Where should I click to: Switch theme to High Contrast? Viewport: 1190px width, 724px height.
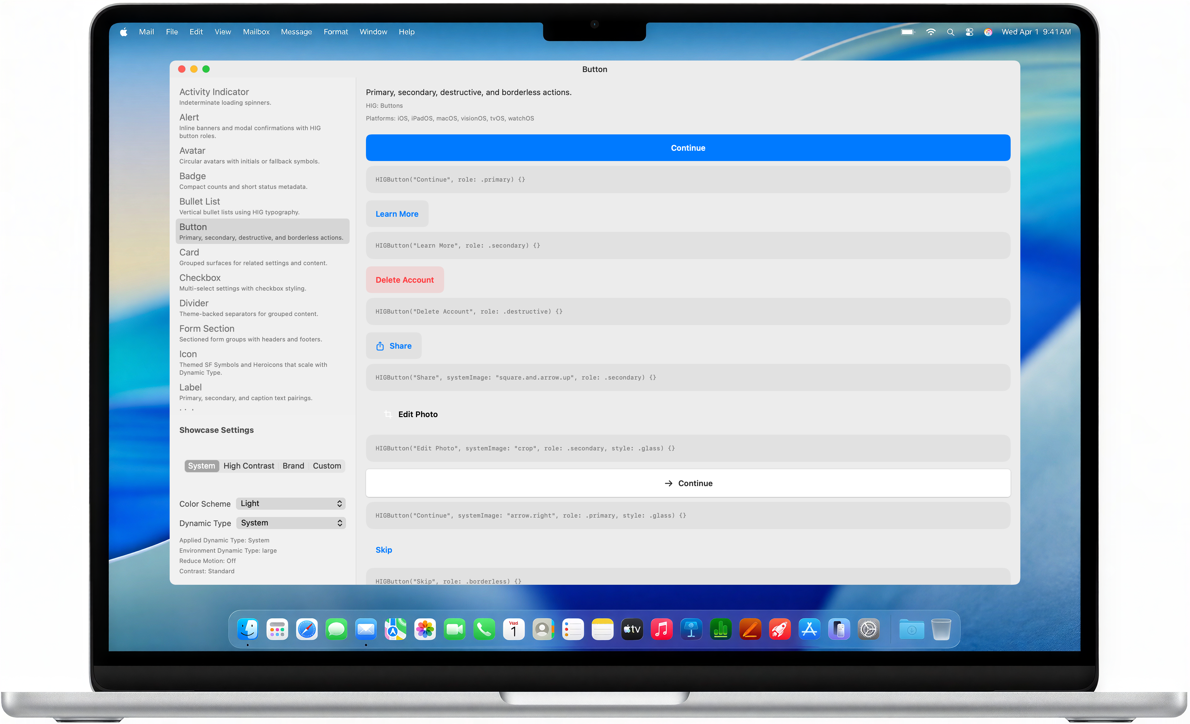249,466
